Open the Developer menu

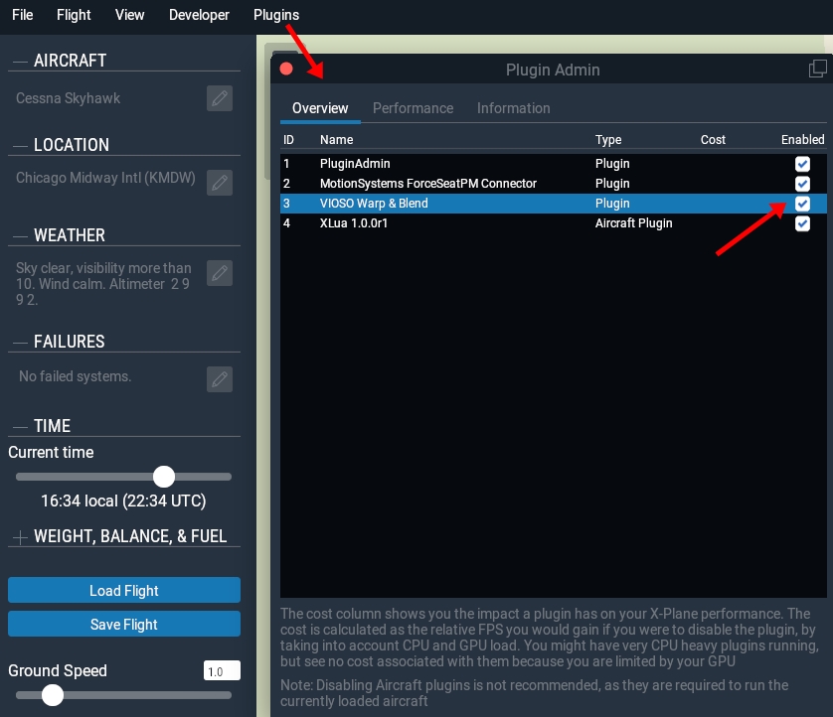[199, 15]
